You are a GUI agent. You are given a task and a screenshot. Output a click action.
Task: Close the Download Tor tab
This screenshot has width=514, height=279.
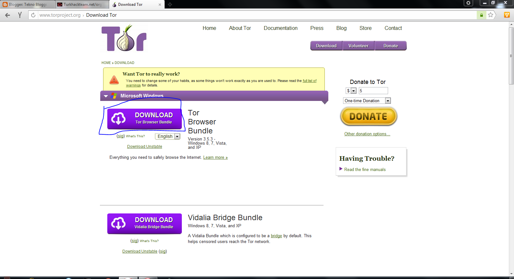(x=160, y=4)
